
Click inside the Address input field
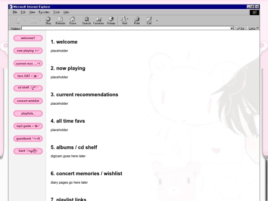point(126,28)
